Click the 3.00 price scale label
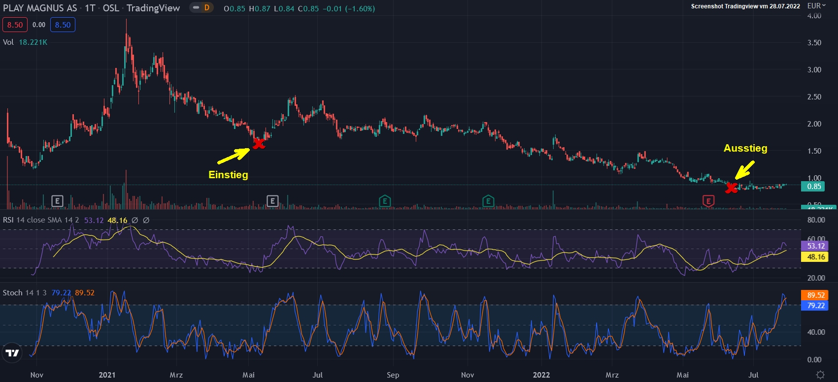Screen dimensions: 838x382 click(x=814, y=70)
